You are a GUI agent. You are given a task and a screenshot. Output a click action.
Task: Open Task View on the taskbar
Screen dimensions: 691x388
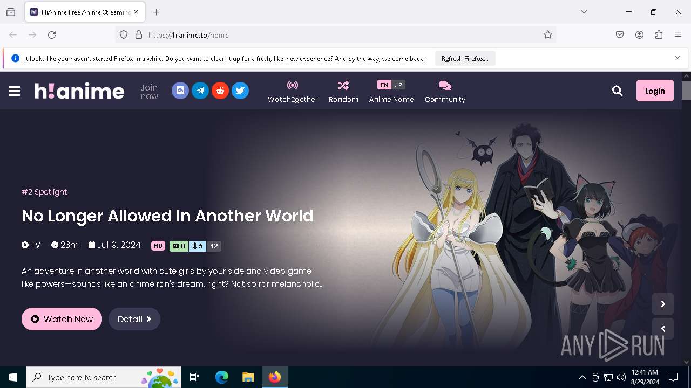coord(194,377)
